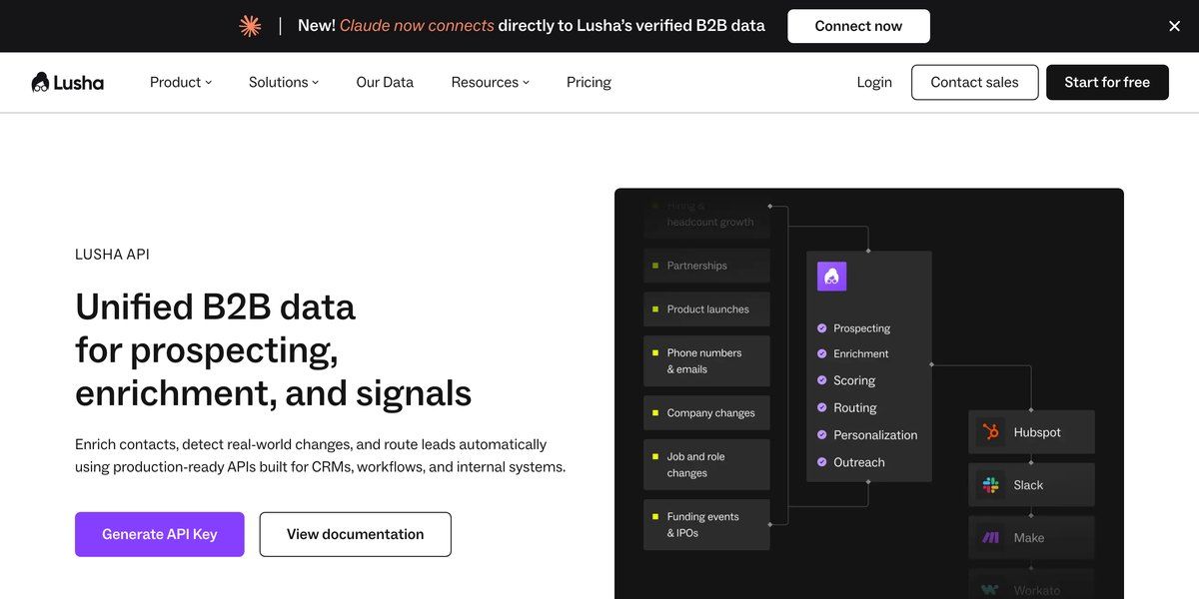This screenshot has height=599, width=1199.
Task: Click the yellow bullet beside Company changes
Action: [x=655, y=412]
